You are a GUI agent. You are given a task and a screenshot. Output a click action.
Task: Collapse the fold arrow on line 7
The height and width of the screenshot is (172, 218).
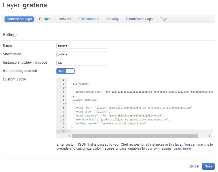point(66,104)
